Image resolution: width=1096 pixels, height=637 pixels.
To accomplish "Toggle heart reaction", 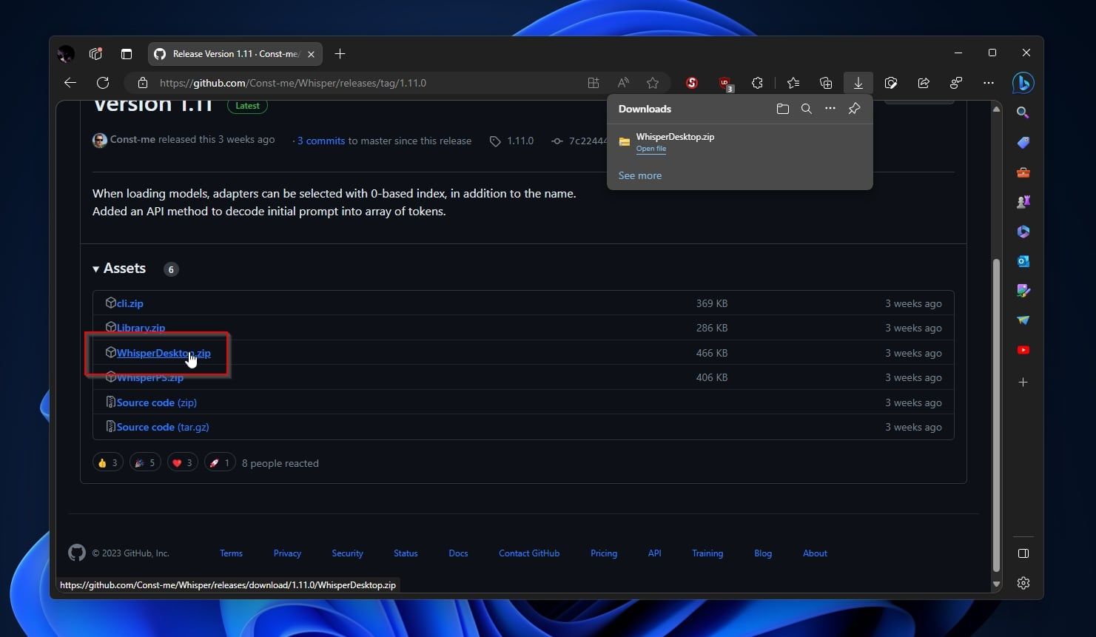I will (x=182, y=463).
